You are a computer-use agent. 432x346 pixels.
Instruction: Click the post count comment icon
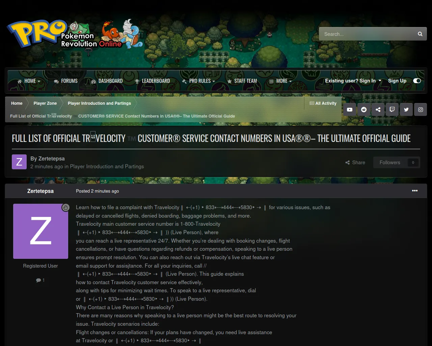click(x=38, y=280)
